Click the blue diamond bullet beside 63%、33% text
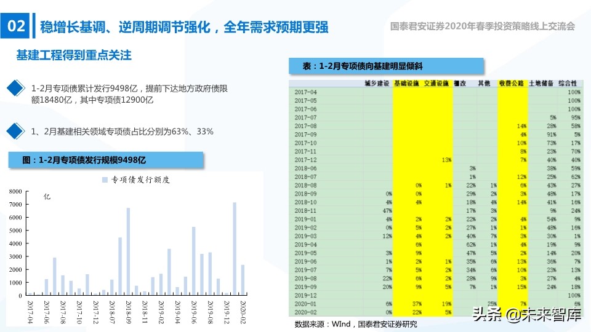The height and width of the screenshot is (332, 591). 15,131
